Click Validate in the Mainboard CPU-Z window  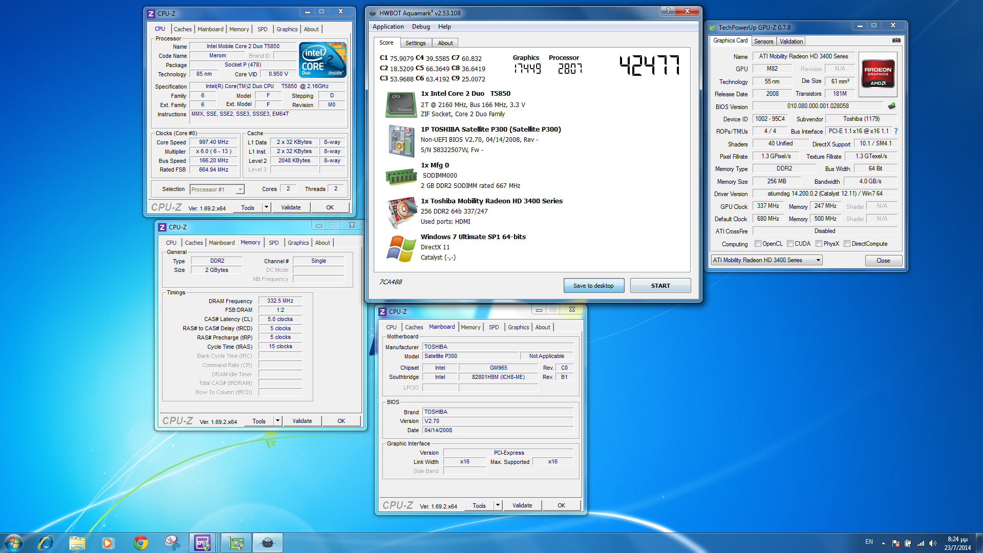(522, 505)
